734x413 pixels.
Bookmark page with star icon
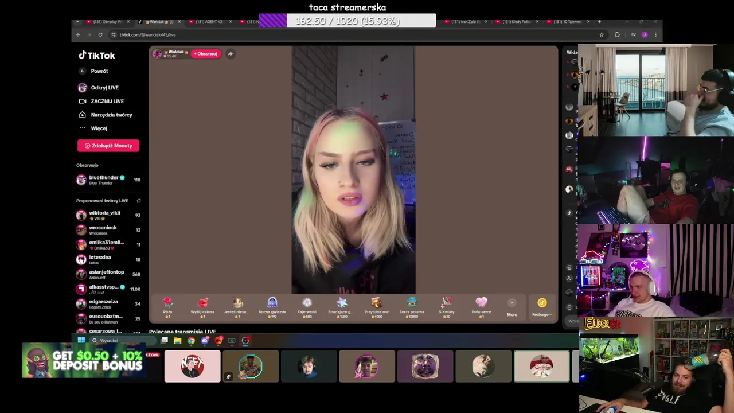tap(601, 34)
